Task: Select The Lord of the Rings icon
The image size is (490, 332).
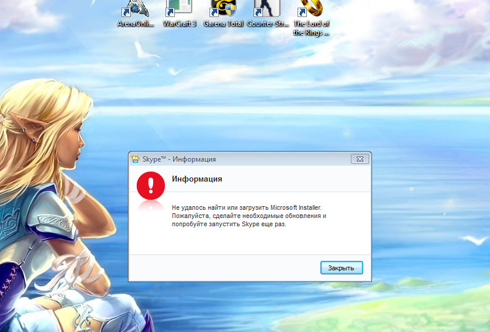Action: click(311, 8)
